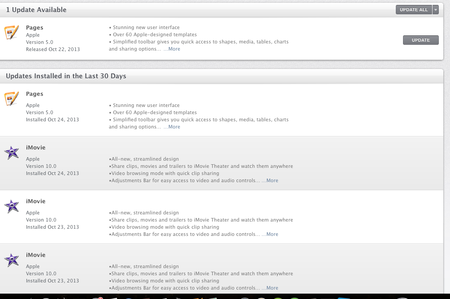Click the Update button for Pages

pos(421,40)
